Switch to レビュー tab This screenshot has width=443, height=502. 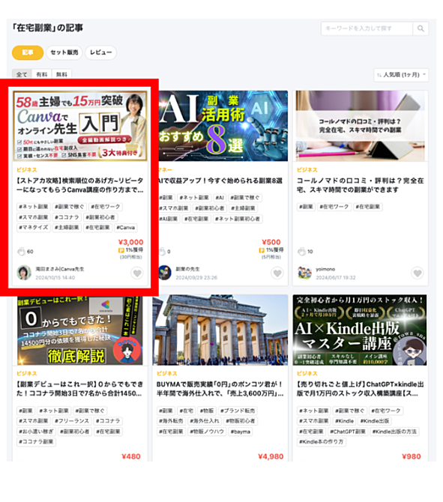pyautogui.click(x=100, y=52)
